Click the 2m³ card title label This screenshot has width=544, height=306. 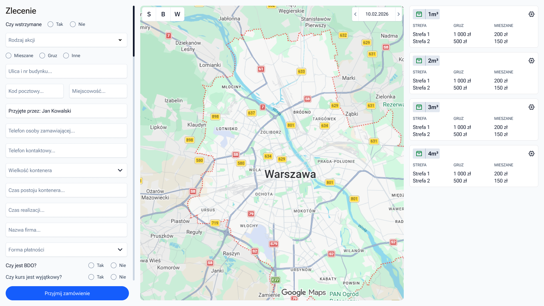point(433,61)
